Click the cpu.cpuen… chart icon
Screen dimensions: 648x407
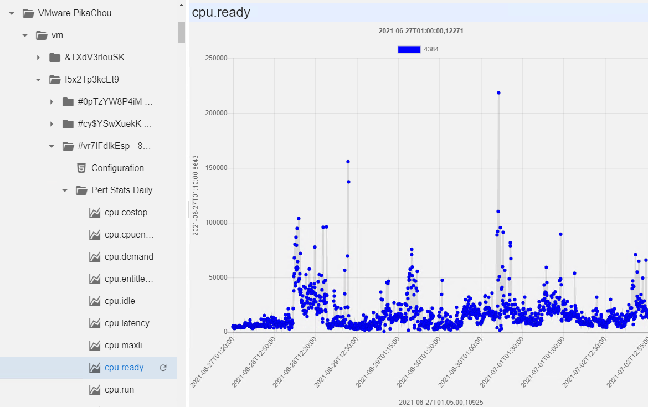[x=95, y=235]
